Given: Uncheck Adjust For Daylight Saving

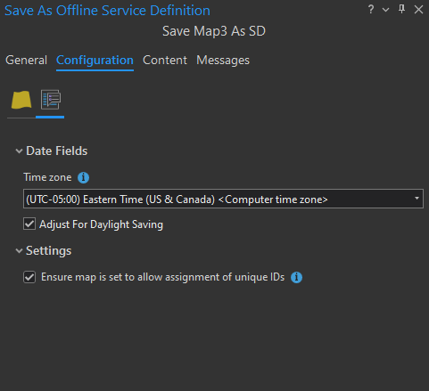Looking at the screenshot, I should [x=29, y=224].
